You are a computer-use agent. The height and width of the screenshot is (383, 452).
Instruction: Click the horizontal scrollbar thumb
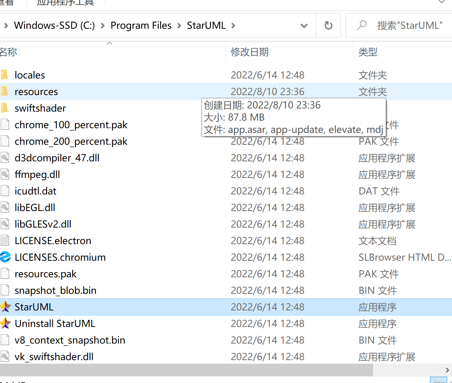[x=187, y=370]
